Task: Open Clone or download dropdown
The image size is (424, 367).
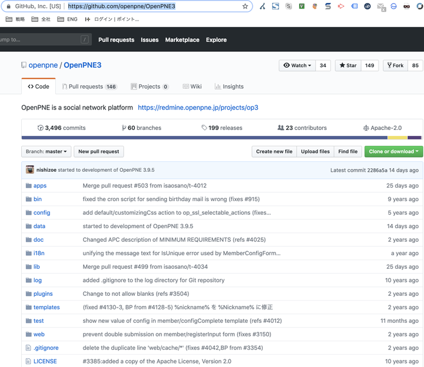Action: click(x=394, y=152)
